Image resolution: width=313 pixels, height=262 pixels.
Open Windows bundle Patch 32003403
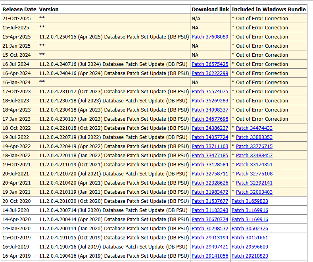pos(254,192)
